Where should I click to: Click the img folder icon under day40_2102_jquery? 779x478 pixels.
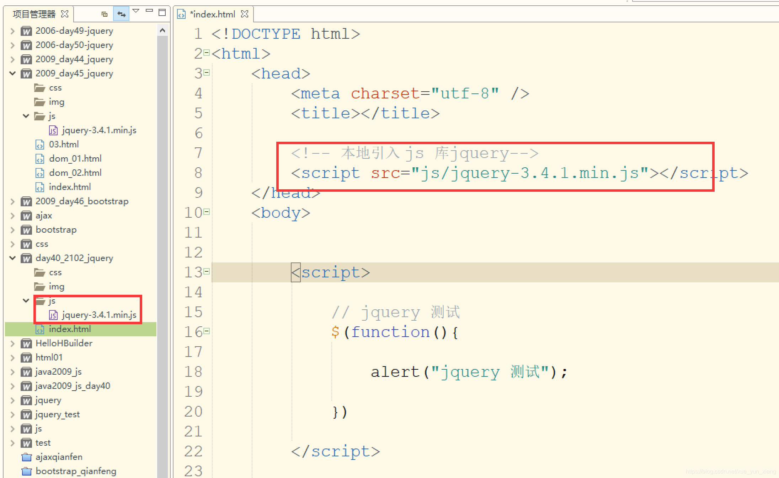click(39, 286)
